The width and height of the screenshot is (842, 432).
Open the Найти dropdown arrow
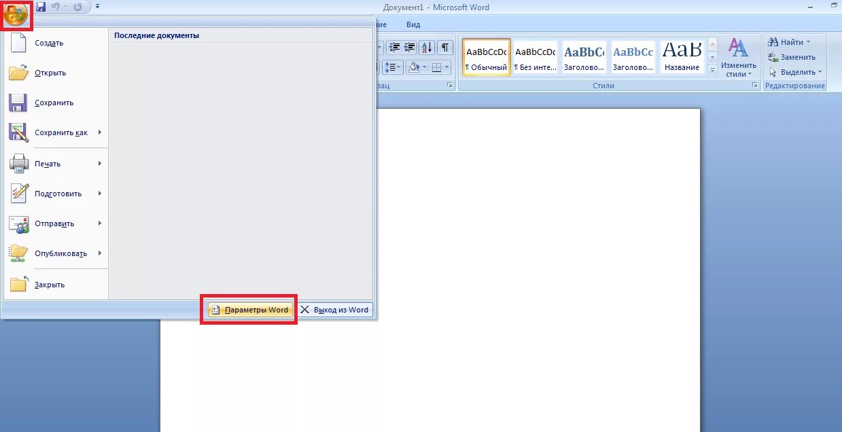(x=809, y=42)
